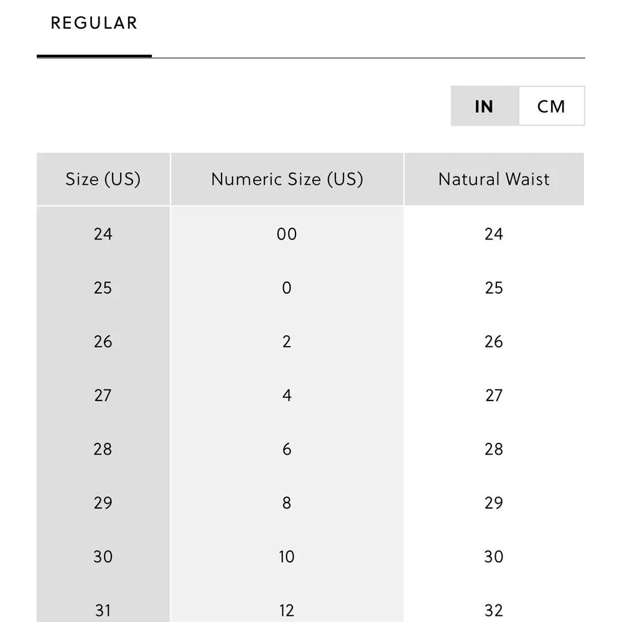Viewport: 622px width, 622px height.
Task: Click numeric size 6 cell
Action: (x=287, y=449)
